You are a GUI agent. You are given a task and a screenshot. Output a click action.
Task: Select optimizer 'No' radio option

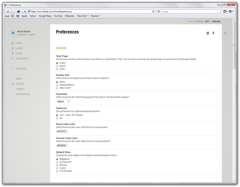click(57, 118)
